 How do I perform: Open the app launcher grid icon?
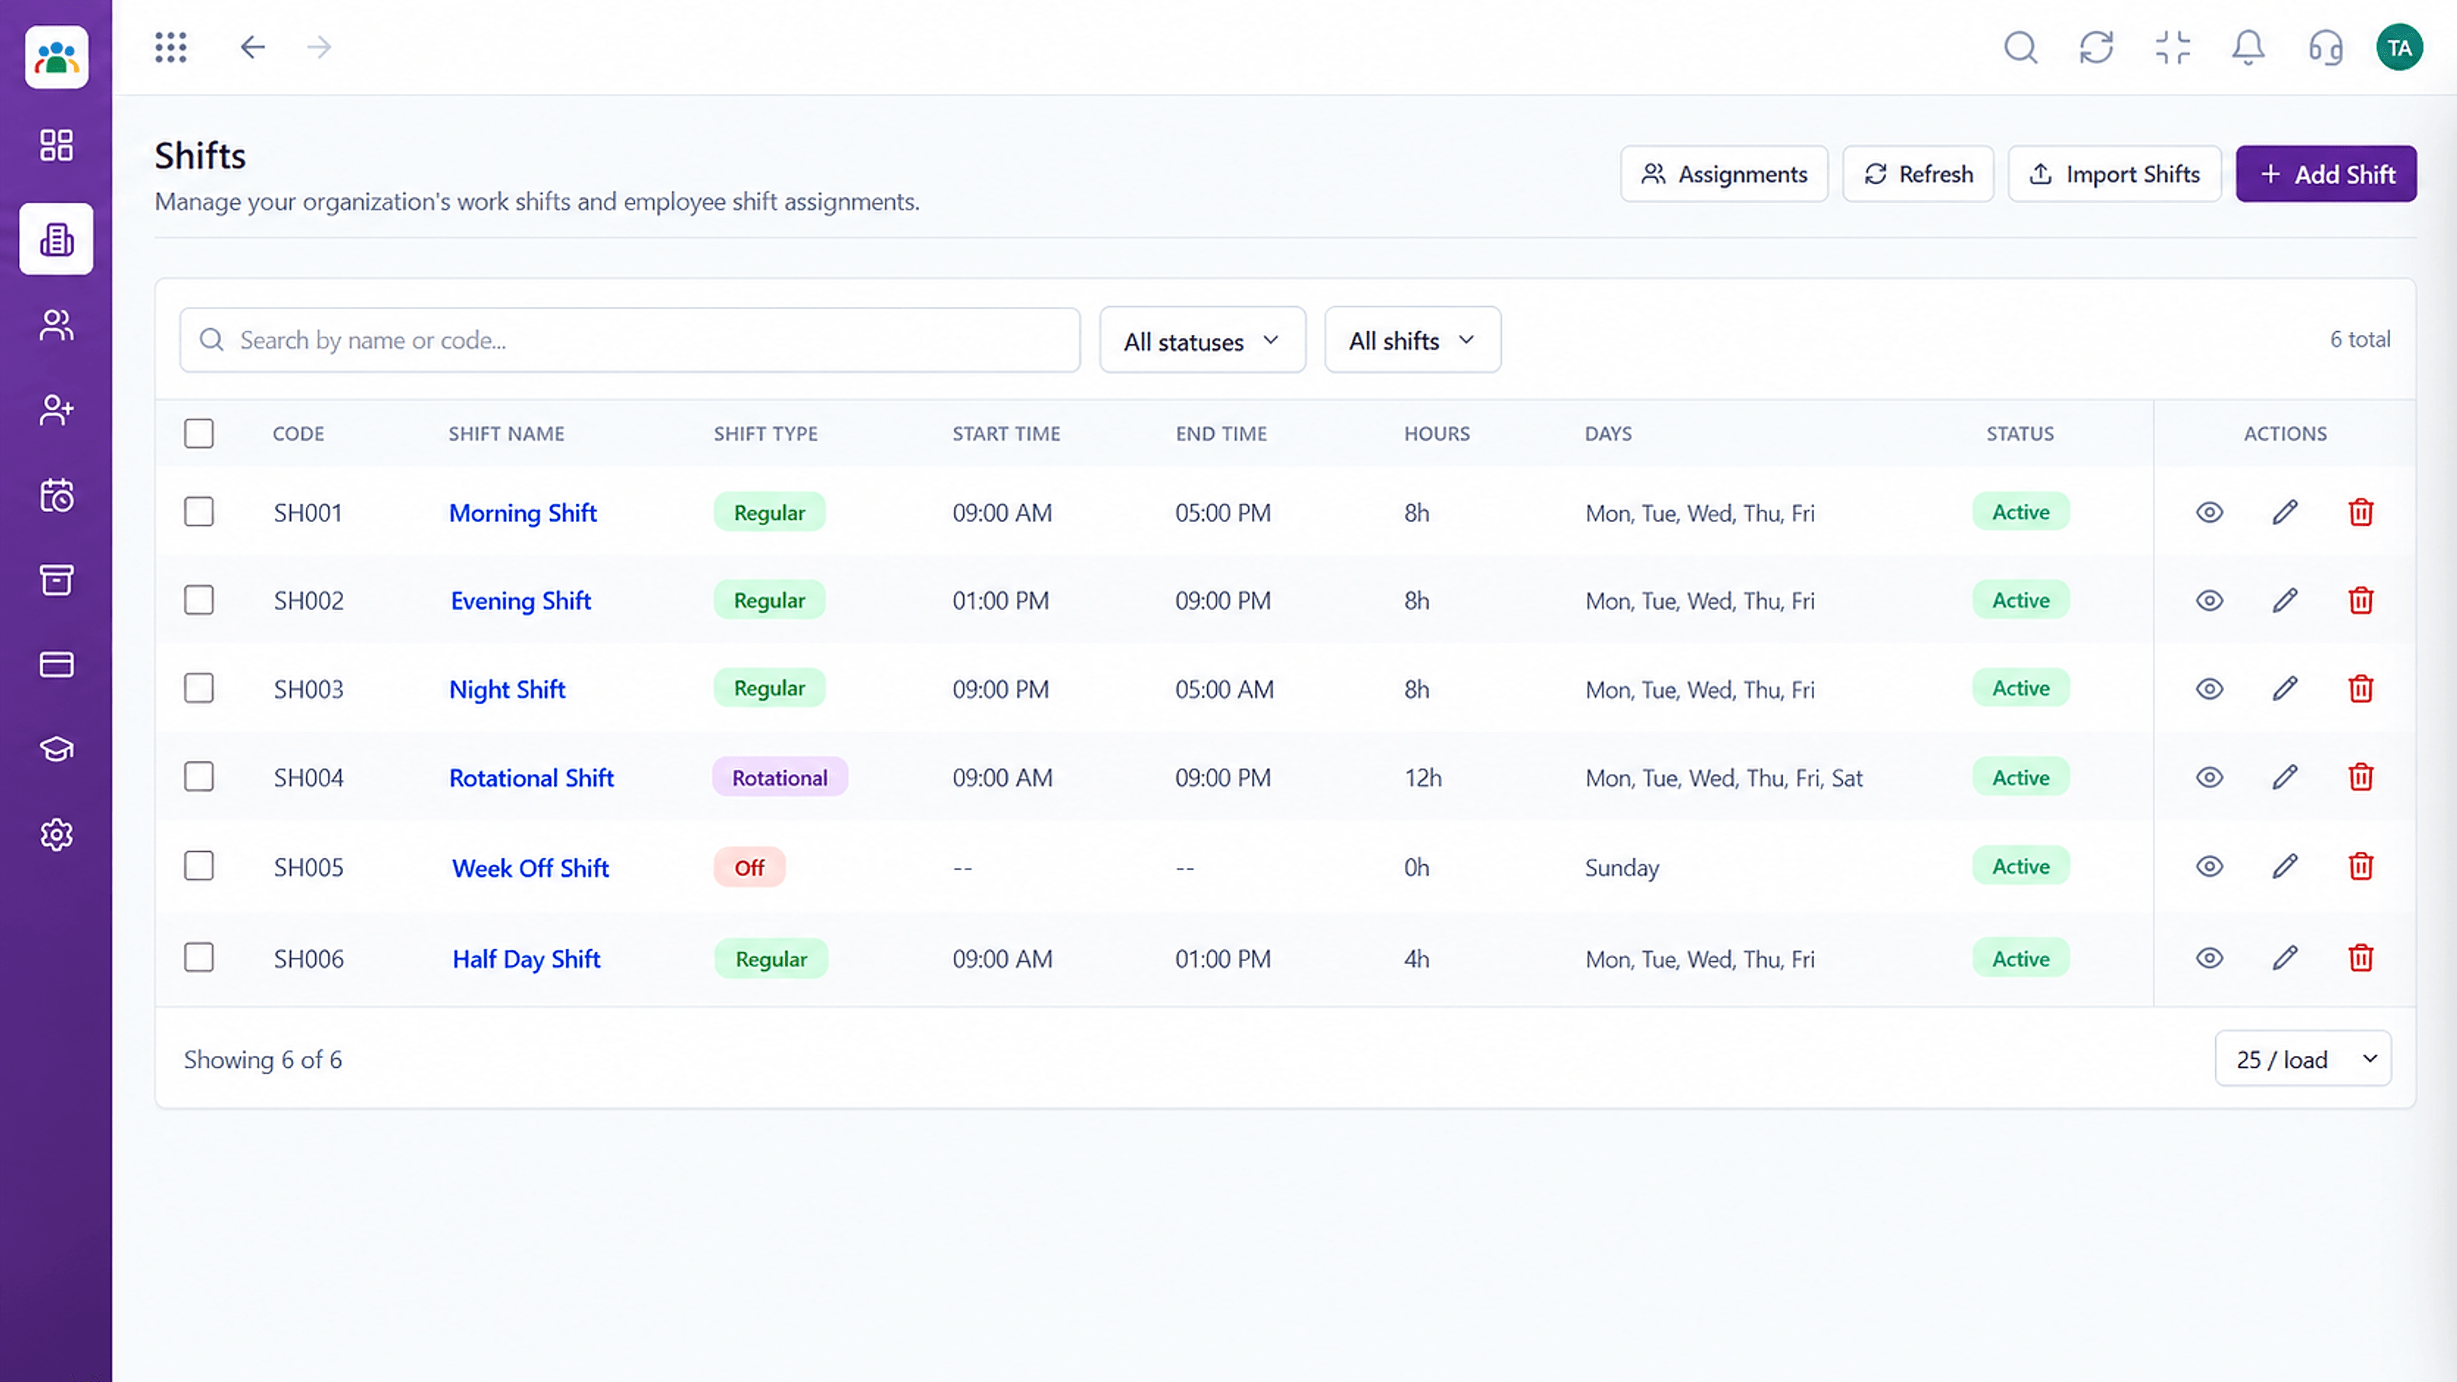[x=170, y=47]
